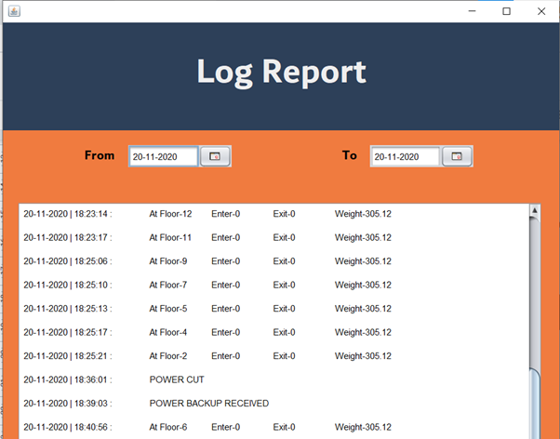Click 'At Floor-6' in the log
Screen dimensions: 560x439
pos(168,427)
